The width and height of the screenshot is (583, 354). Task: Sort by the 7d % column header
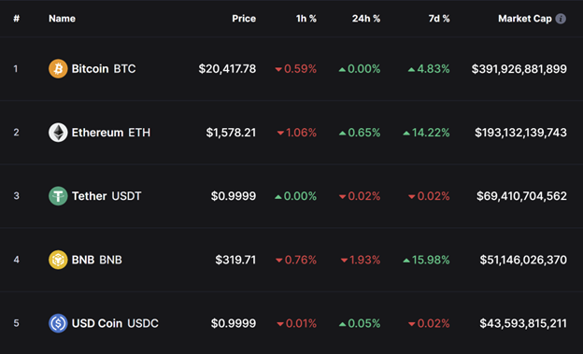(x=439, y=19)
